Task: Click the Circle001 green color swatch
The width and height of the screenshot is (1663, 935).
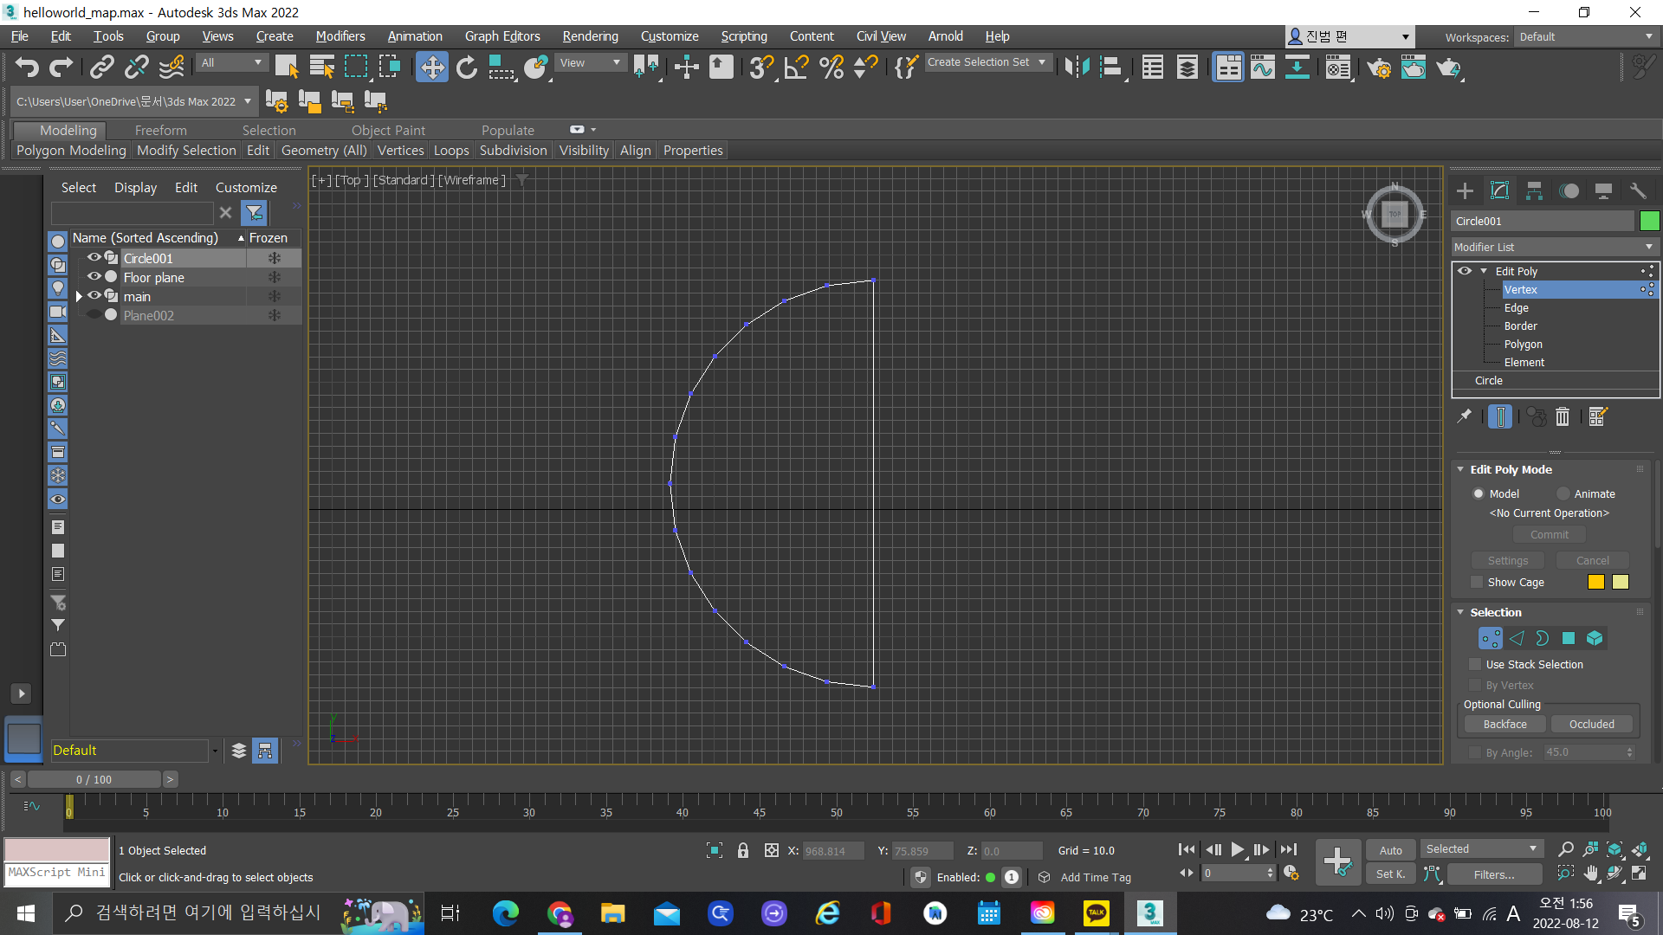Action: tap(1649, 221)
